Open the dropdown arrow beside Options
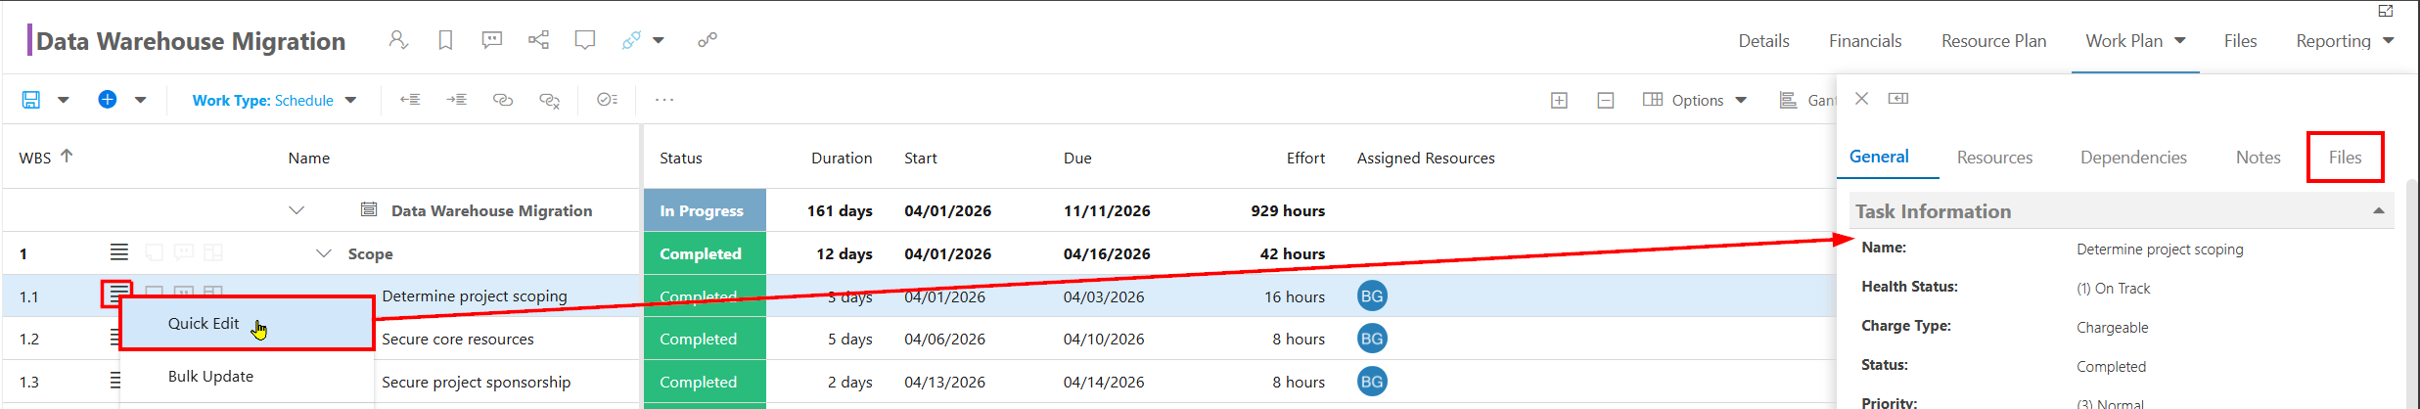 point(1741,100)
